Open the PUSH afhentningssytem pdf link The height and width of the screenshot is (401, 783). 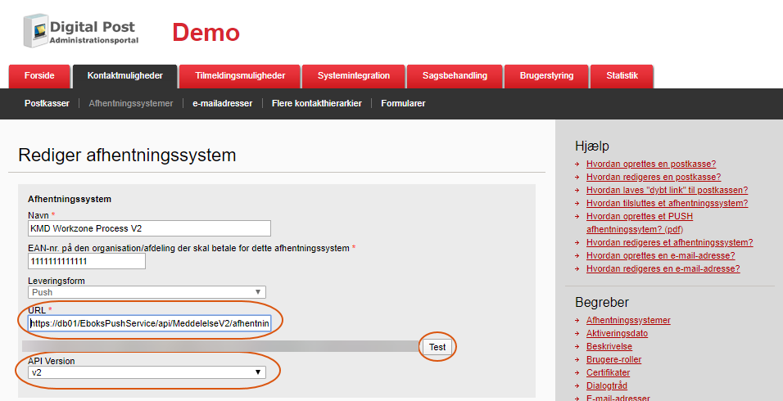[x=640, y=223]
